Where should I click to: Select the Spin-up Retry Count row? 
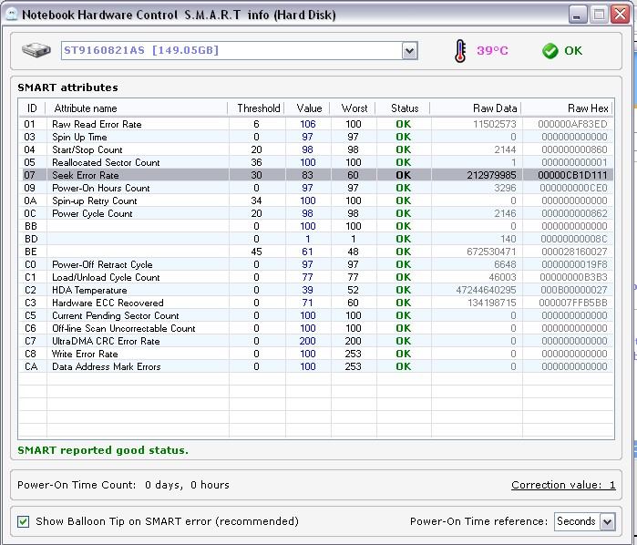pyautogui.click(x=316, y=201)
